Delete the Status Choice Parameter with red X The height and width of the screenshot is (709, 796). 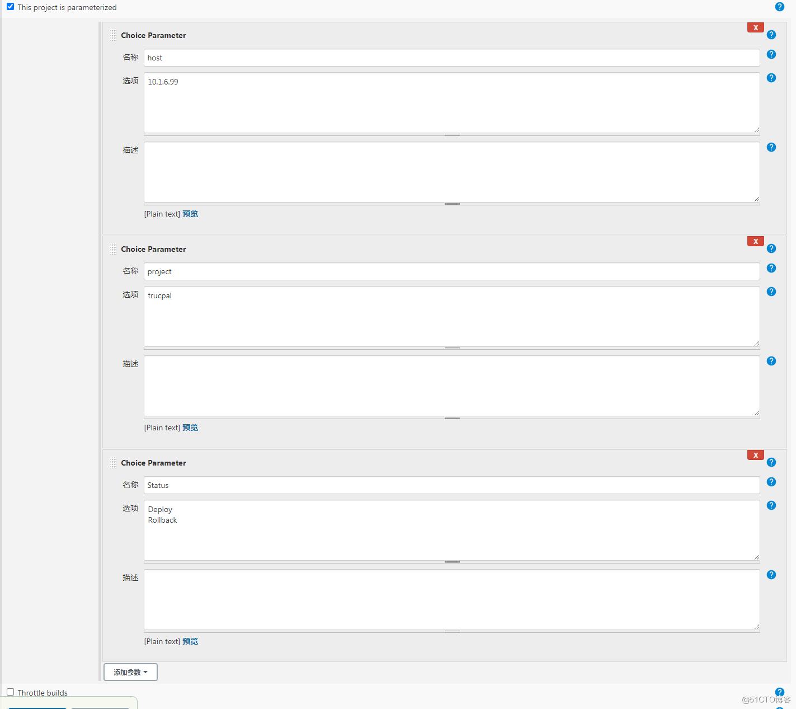pyautogui.click(x=755, y=455)
